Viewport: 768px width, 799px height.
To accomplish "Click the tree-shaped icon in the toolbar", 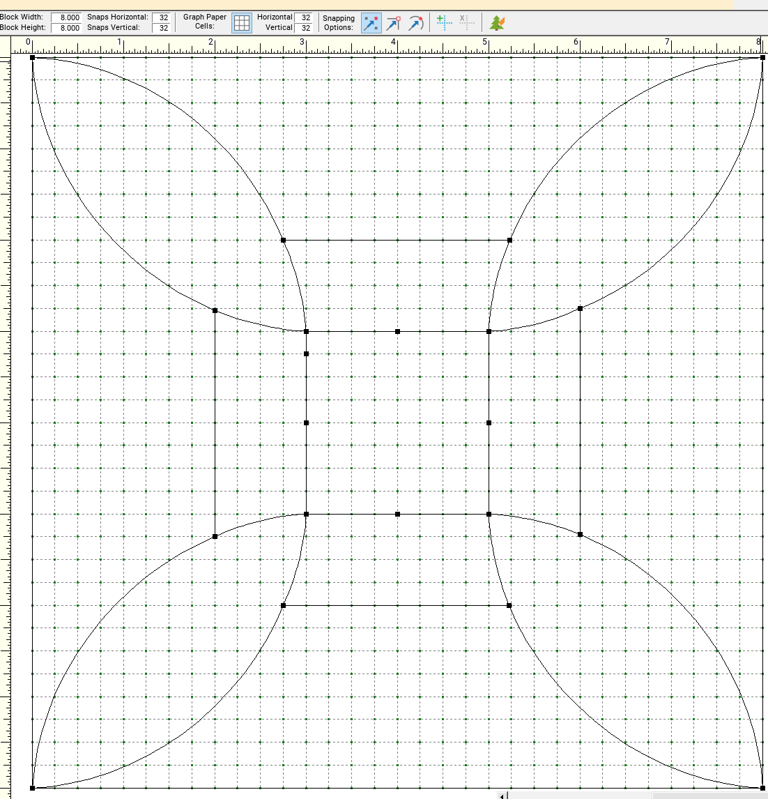I will 497,23.
